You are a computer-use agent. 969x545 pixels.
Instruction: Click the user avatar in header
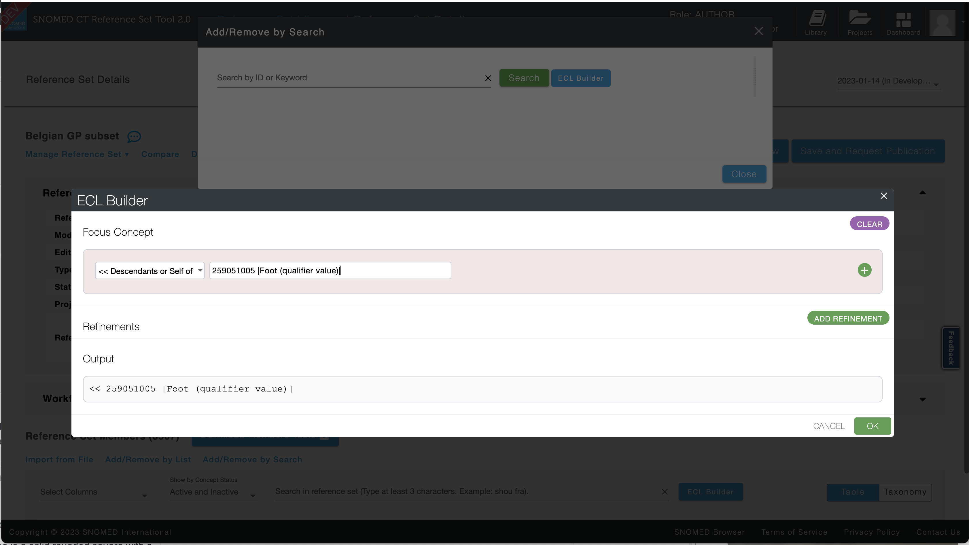(x=942, y=23)
